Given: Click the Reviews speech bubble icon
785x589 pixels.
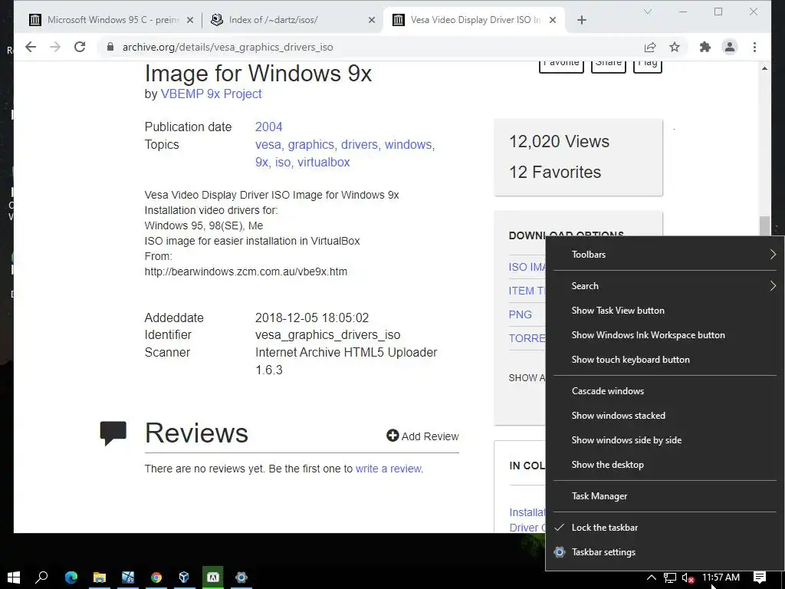Looking at the screenshot, I should click(x=113, y=433).
